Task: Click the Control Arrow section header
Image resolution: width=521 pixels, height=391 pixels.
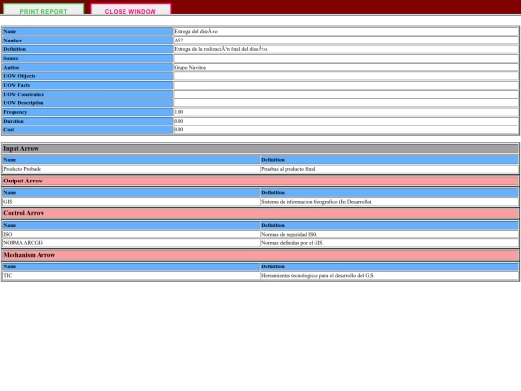Action: (260, 213)
